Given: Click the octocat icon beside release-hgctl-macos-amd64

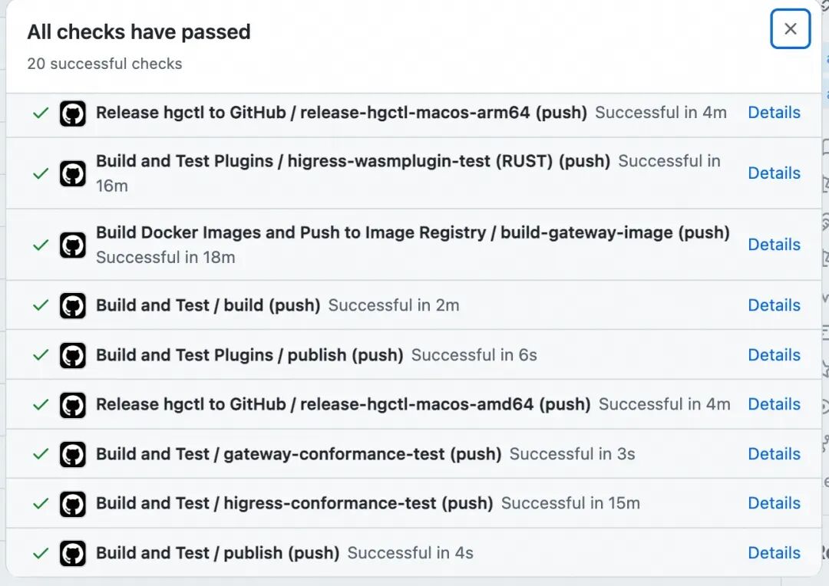Looking at the screenshot, I should [x=73, y=404].
